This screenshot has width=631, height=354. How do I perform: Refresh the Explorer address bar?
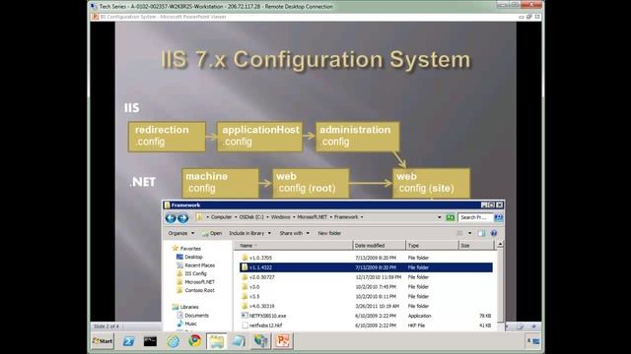(x=450, y=217)
